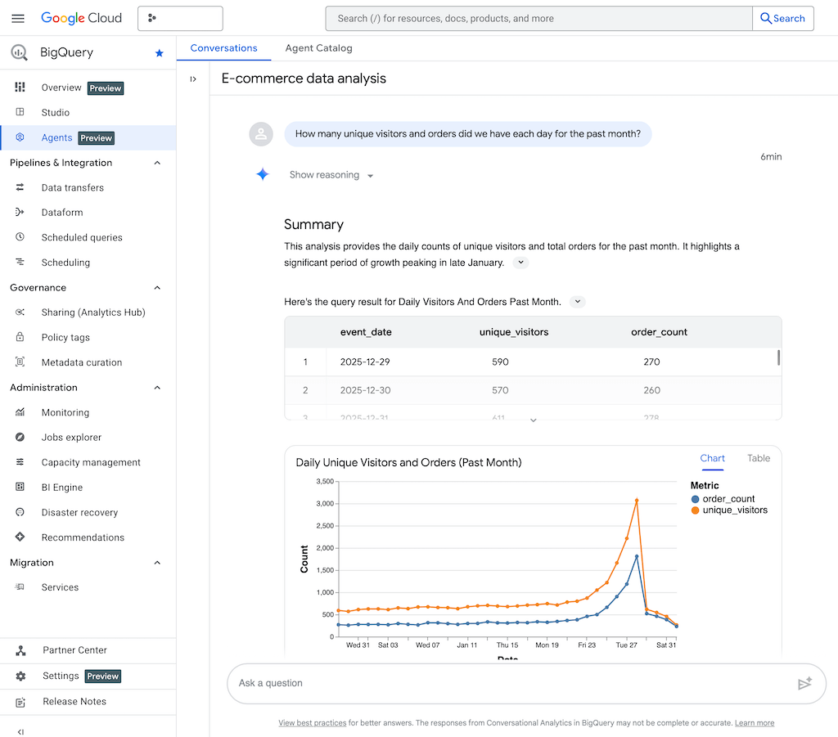The image size is (838, 737).
Task: Open Capacity management in sidebar
Action: coord(91,462)
